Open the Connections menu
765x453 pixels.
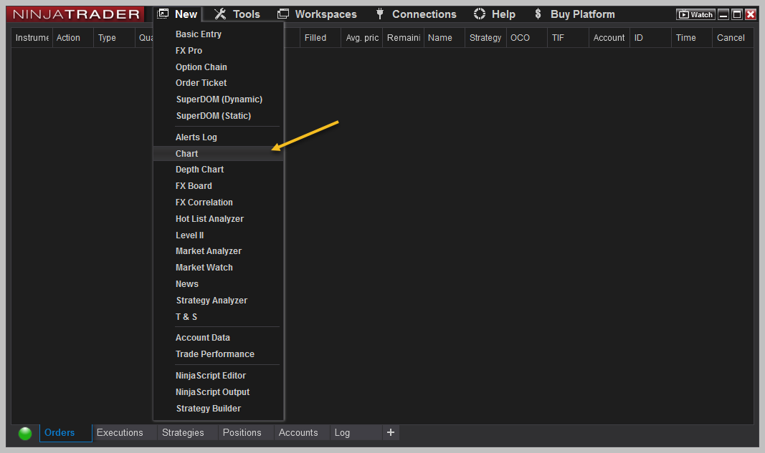(415, 14)
